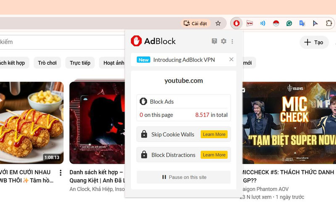336x212 pixels.
Task: Open the VM extension icon
Action: [249, 23]
